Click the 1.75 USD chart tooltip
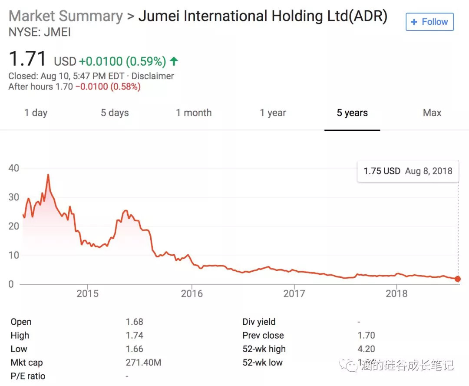 click(x=408, y=171)
